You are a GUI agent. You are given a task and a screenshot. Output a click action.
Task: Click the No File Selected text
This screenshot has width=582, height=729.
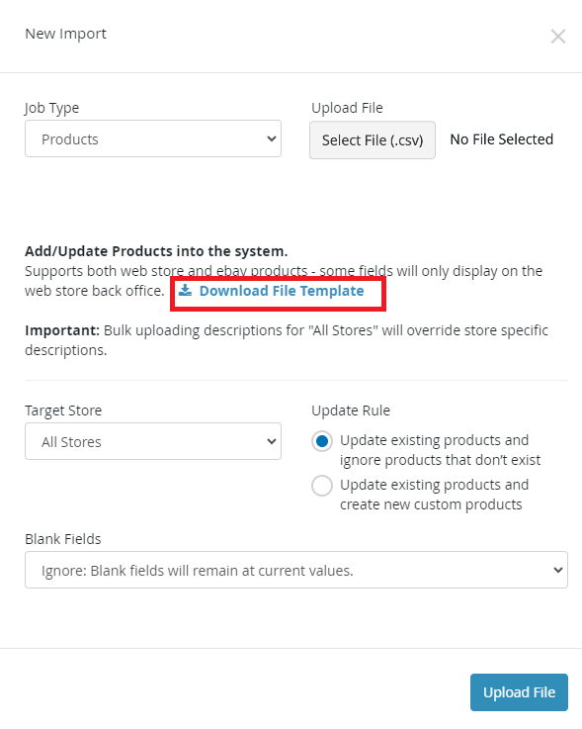[502, 139]
